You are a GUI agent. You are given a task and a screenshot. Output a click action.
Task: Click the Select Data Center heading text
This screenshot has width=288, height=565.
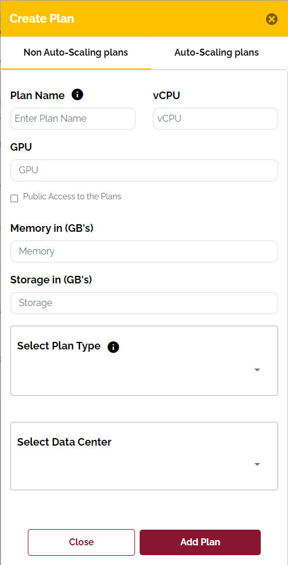point(64,442)
